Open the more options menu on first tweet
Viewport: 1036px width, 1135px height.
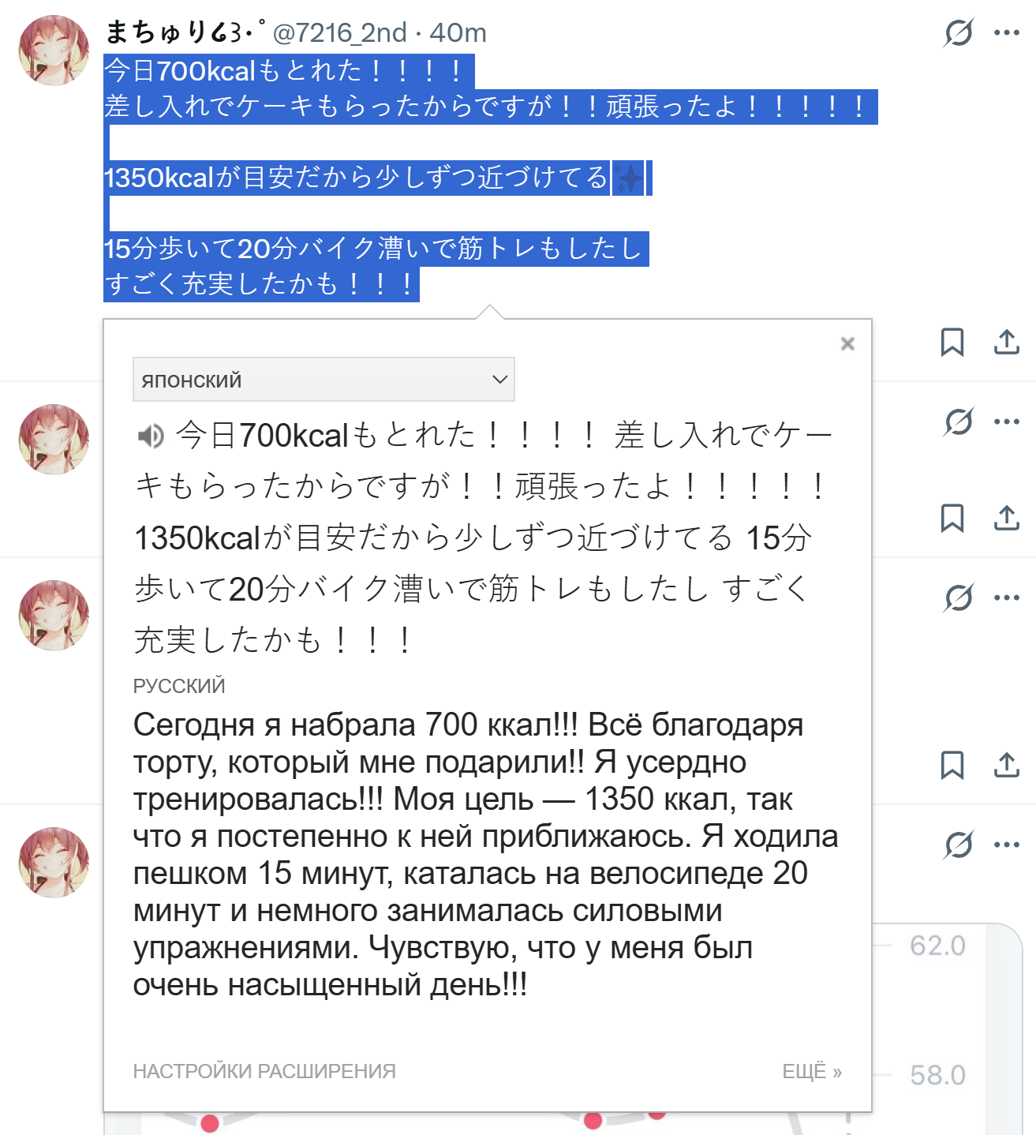click(x=1007, y=32)
